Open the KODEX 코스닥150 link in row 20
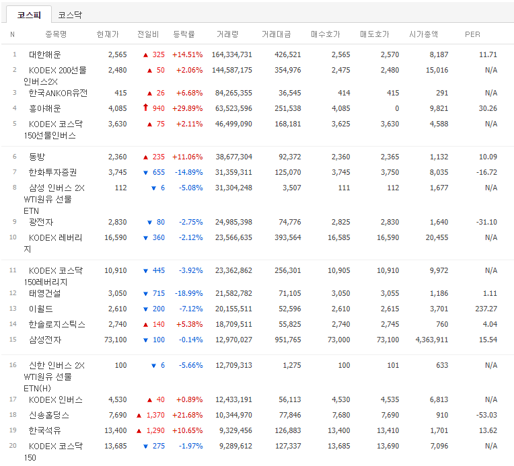The image size is (514, 466). pos(53,452)
